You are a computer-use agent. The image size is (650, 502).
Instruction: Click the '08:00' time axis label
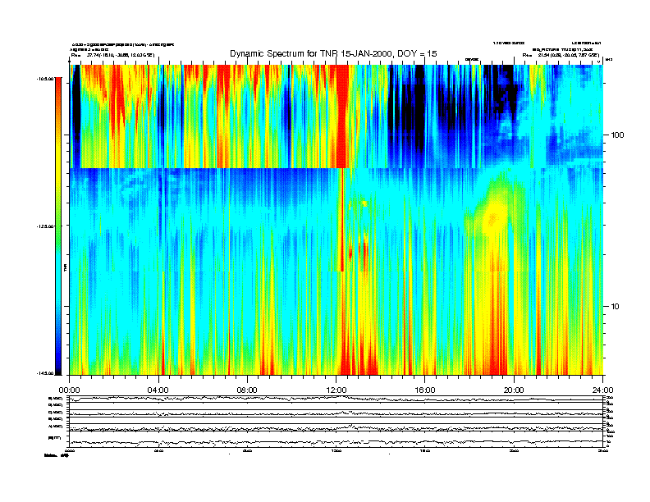[x=247, y=390]
